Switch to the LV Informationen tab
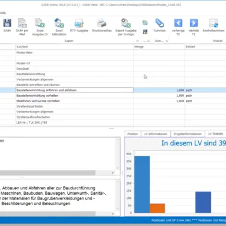226x226 pixels. click(x=156, y=134)
